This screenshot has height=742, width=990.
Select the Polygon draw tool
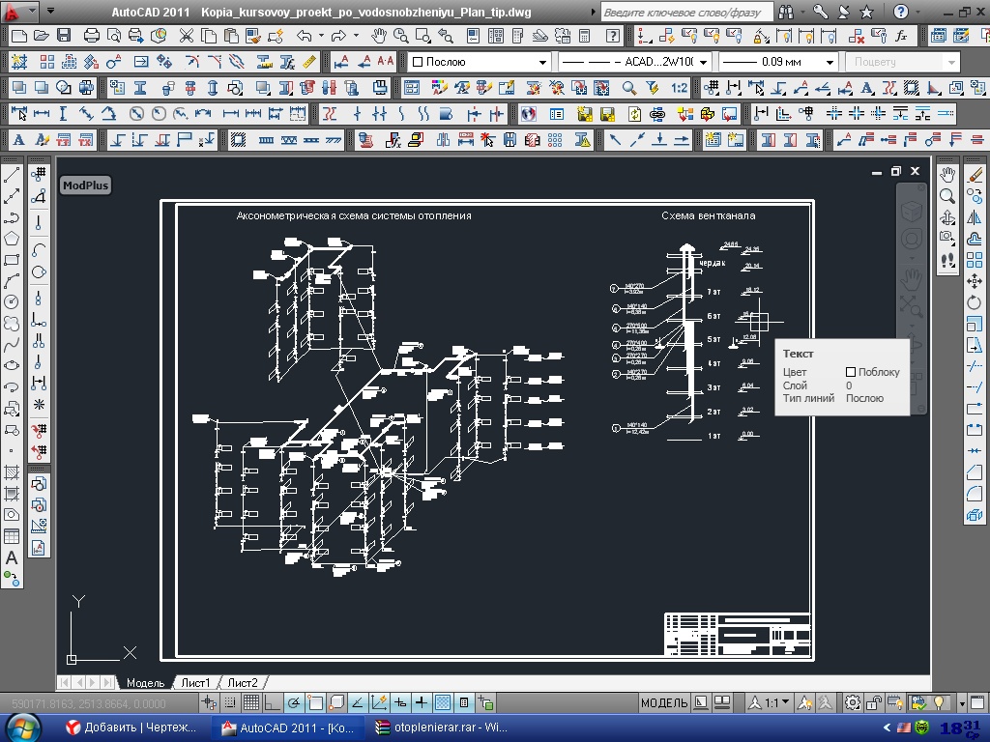point(12,239)
